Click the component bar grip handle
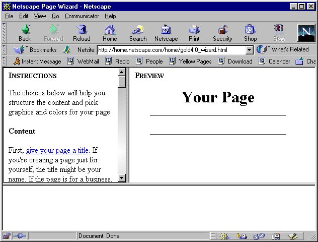Image resolution: width=318 pixels, height=242 pixels. click(x=213, y=236)
